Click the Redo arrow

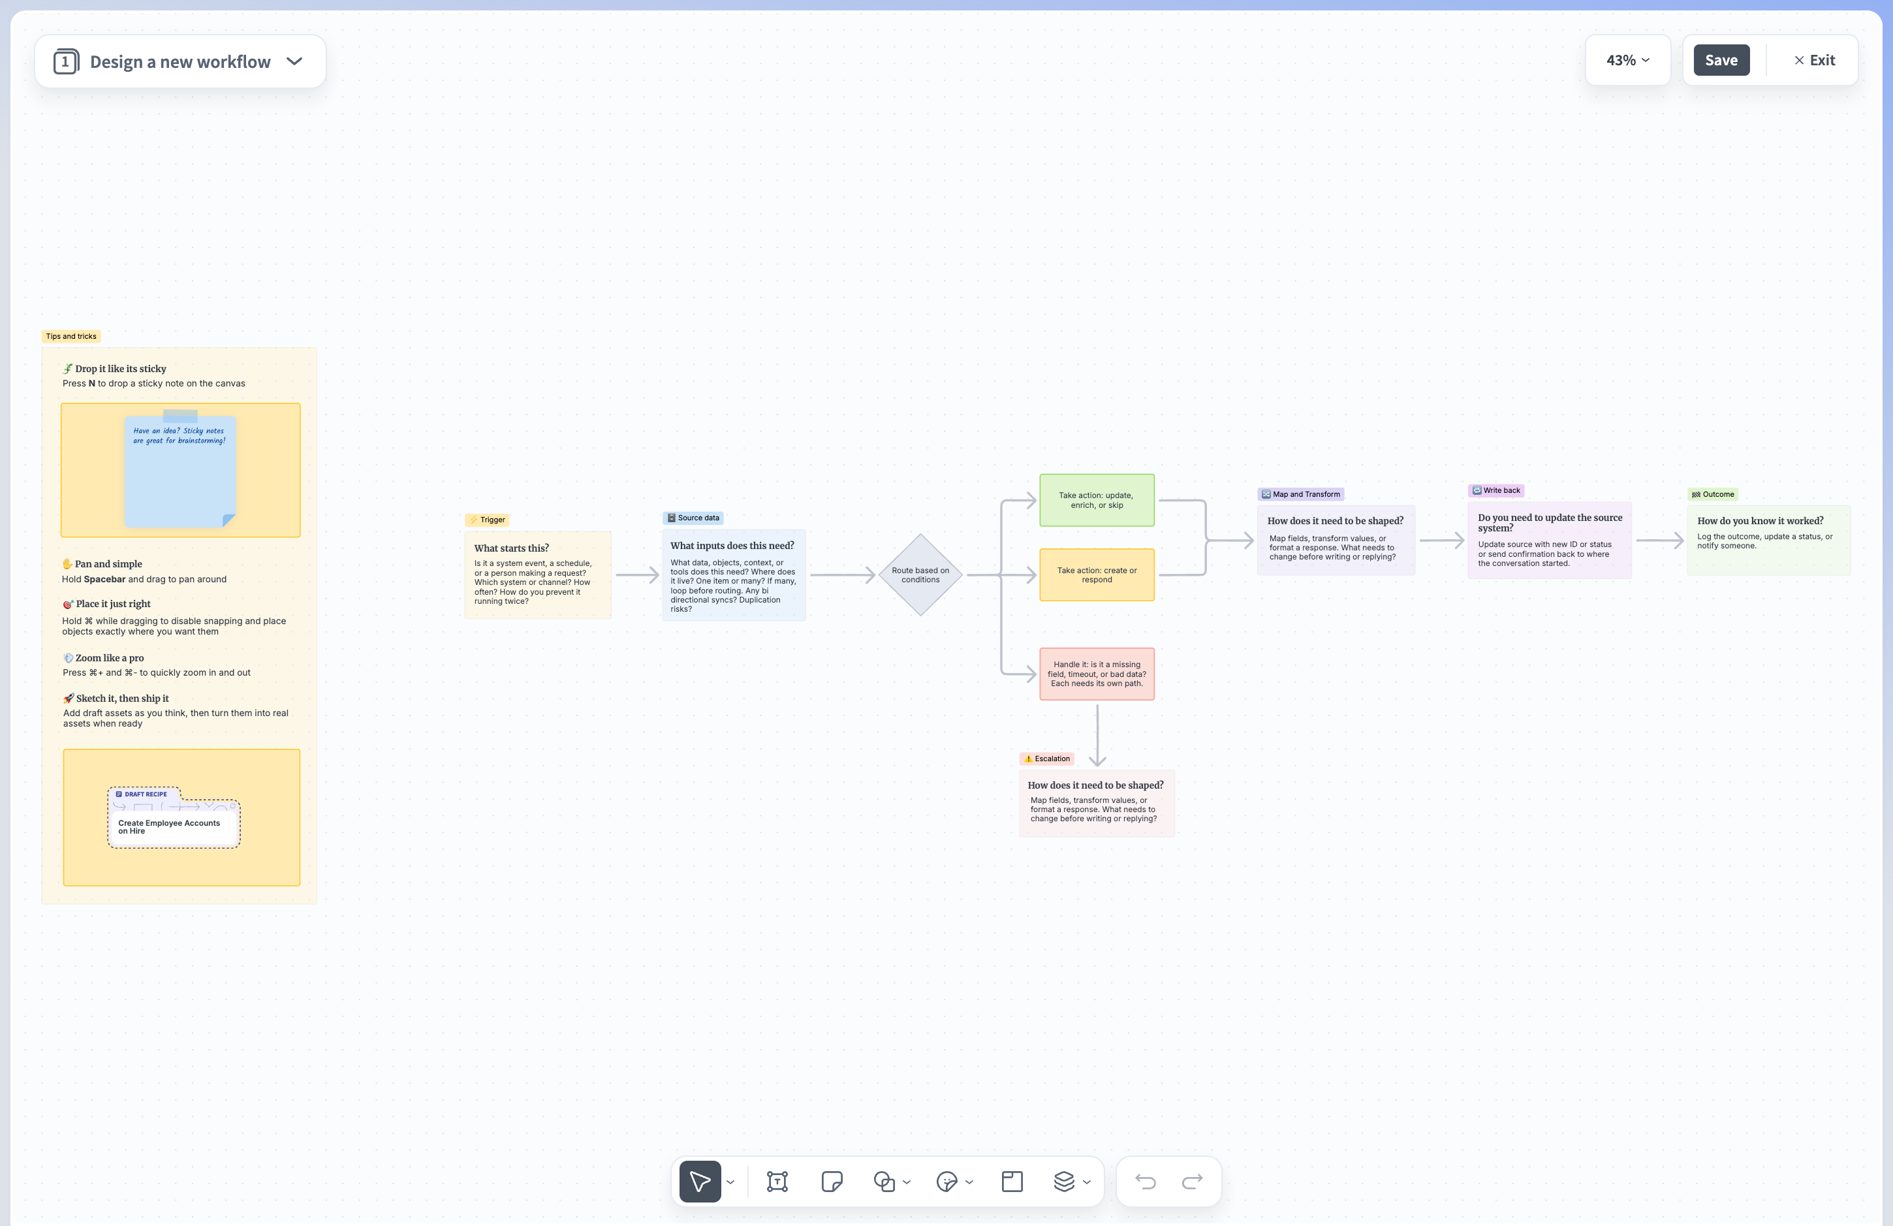[x=1193, y=1182]
